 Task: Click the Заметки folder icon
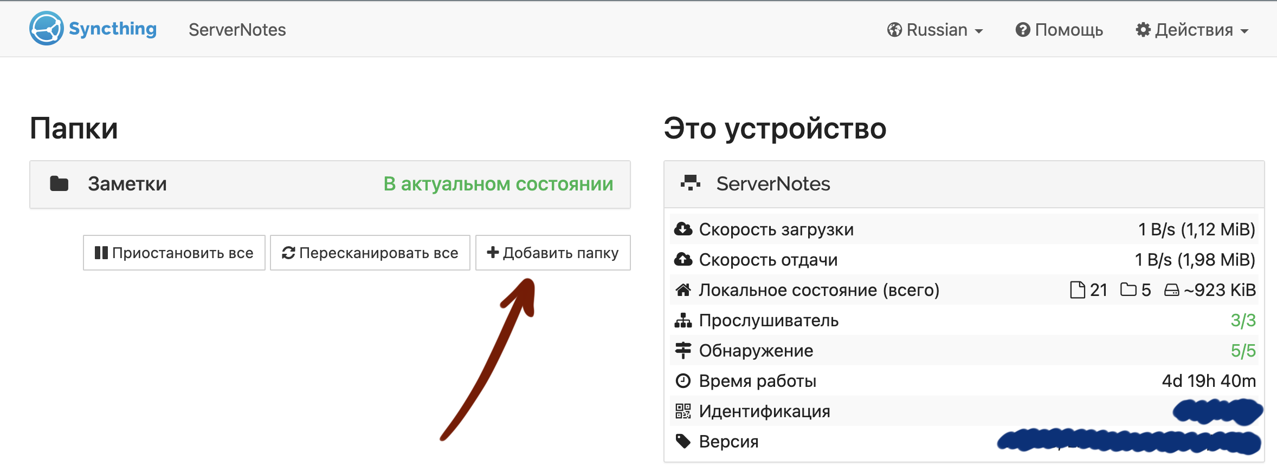tap(59, 184)
